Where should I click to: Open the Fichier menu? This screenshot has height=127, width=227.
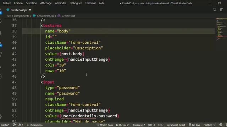(7, 3)
